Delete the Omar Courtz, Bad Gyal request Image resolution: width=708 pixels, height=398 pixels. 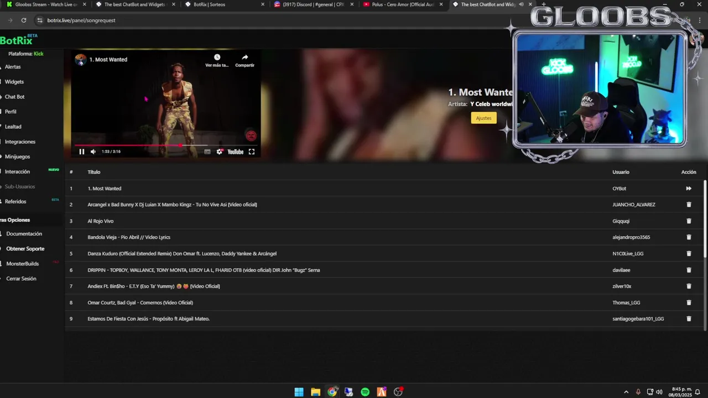[x=689, y=302]
